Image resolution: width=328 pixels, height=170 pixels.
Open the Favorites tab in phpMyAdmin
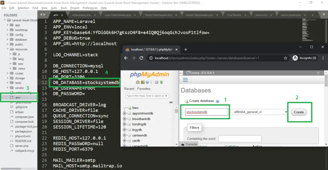(143, 89)
